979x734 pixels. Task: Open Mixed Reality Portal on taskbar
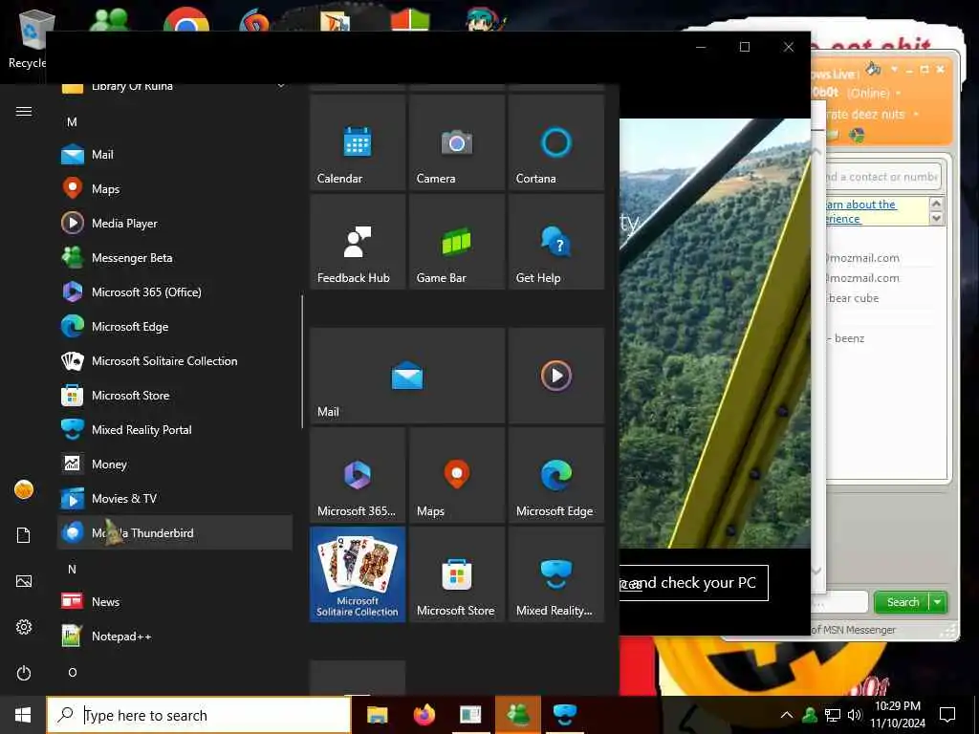tap(565, 715)
